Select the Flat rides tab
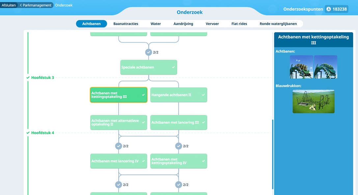The height and width of the screenshot is (195, 358). 239,24
